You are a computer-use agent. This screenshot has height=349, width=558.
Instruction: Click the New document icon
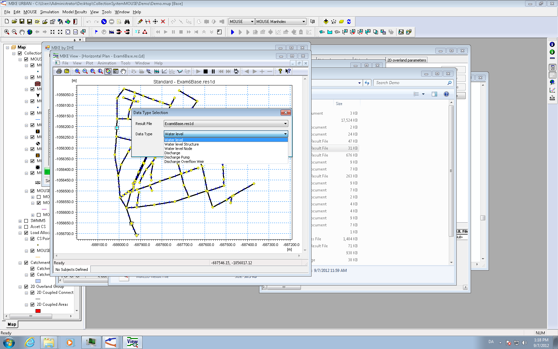[7, 22]
